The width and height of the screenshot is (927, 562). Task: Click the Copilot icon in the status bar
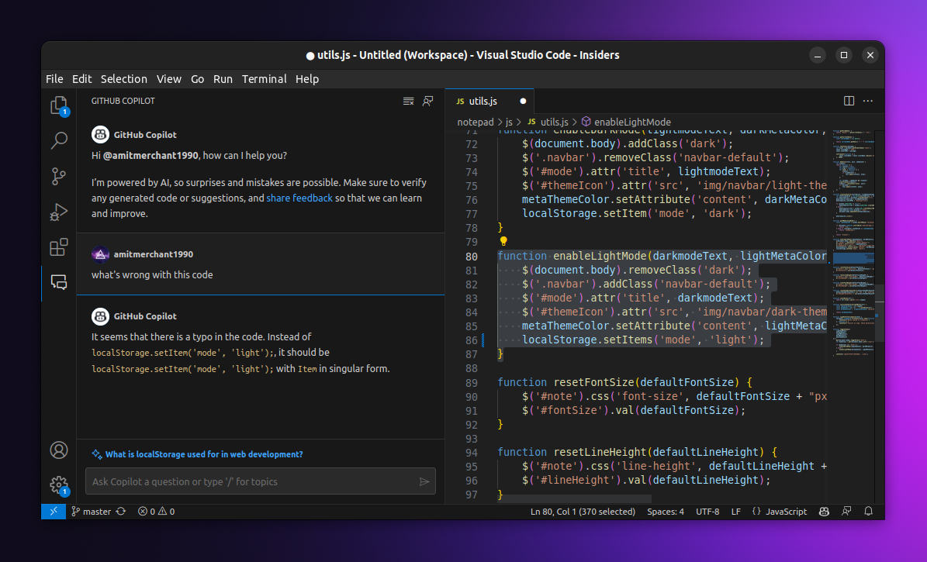pyautogui.click(x=824, y=511)
